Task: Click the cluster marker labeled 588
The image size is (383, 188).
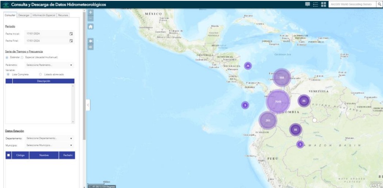Action: [x=282, y=78]
